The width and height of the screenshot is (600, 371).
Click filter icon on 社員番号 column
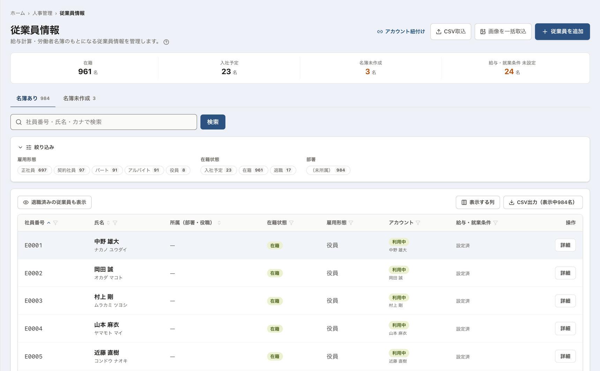pos(55,223)
